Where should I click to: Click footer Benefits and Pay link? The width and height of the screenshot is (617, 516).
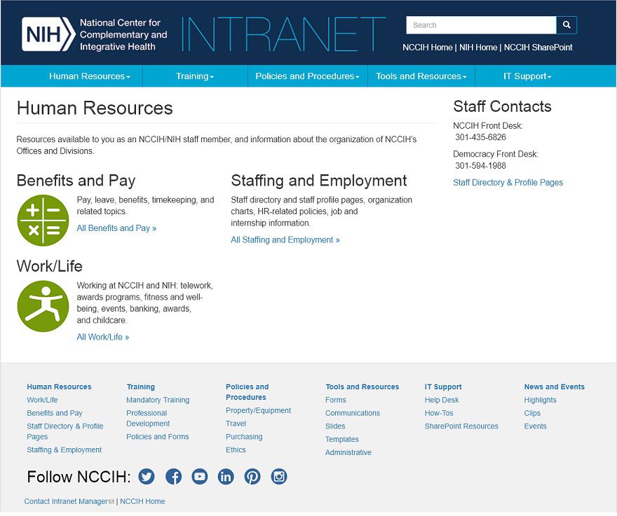(x=54, y=413)
